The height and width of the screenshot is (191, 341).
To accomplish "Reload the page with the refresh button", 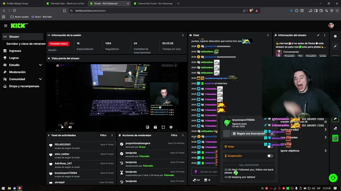I will click(x=14, y=11).
